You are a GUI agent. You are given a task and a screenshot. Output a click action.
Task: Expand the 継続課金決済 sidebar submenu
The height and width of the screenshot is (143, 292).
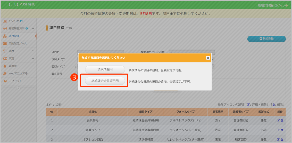33,28
